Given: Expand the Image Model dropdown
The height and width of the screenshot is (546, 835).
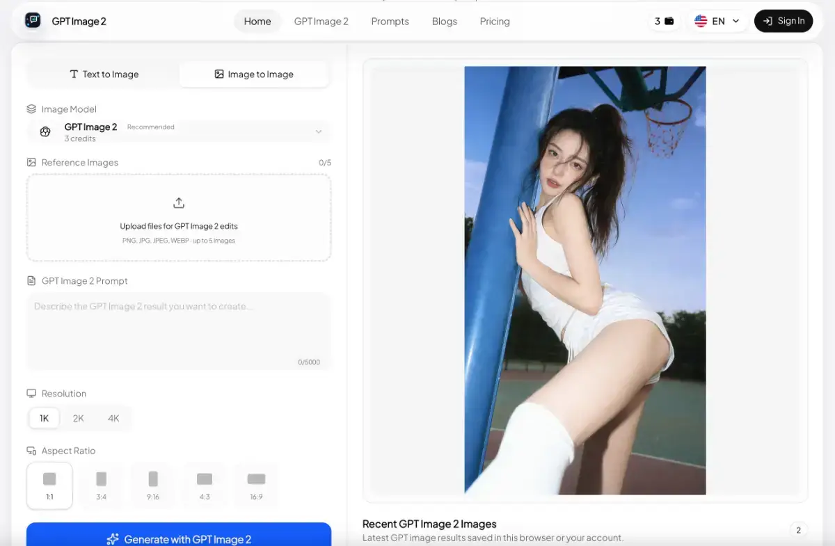Looking at the screenshot, I should (x=318, y=132).
